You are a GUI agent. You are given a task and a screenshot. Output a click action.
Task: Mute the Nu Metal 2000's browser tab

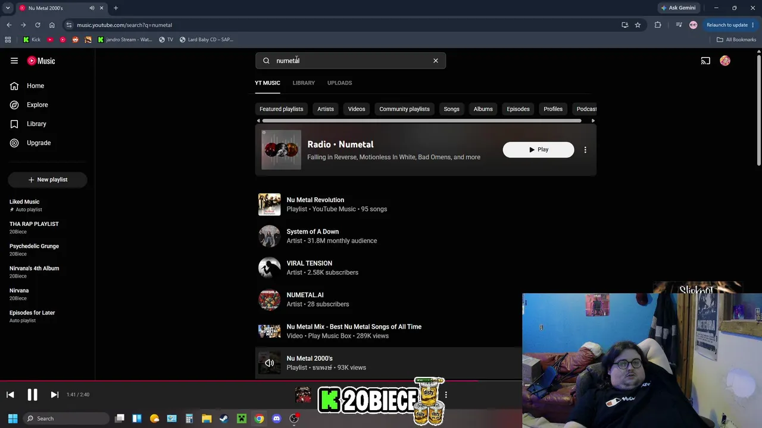click(x=92, y=8)
